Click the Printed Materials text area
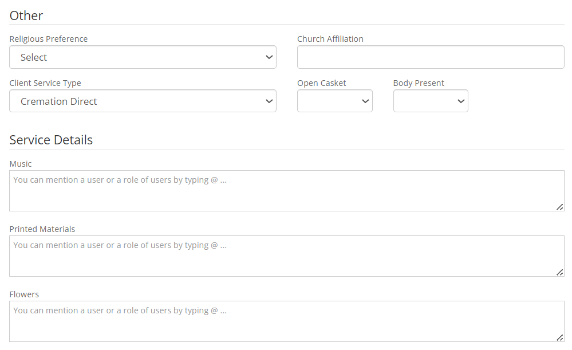The image size is (572, 350). 286,255
